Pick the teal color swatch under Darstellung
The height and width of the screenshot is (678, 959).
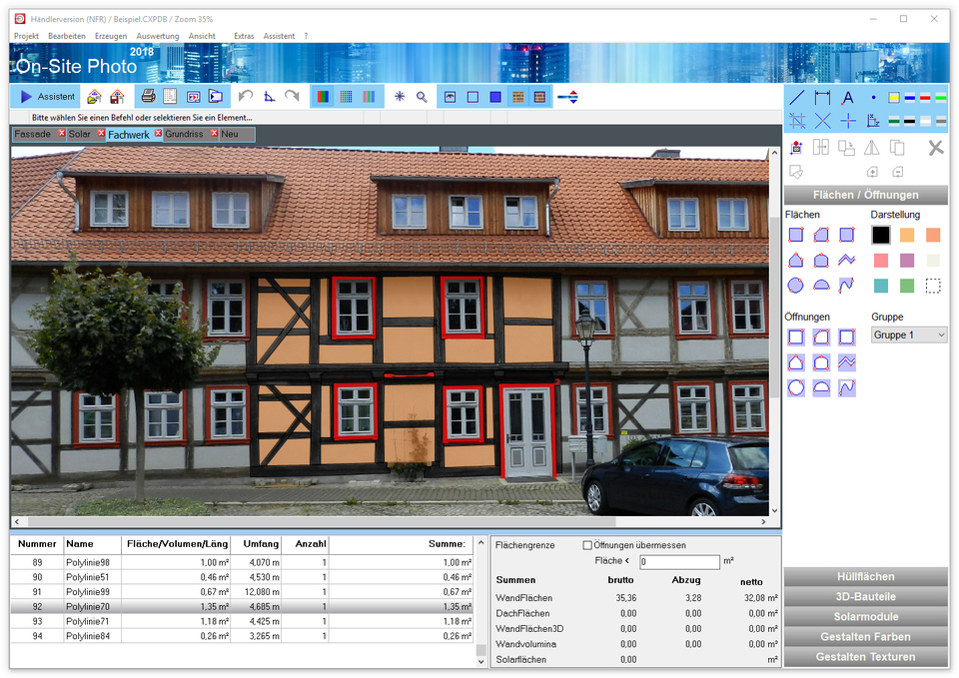(880, 286)
